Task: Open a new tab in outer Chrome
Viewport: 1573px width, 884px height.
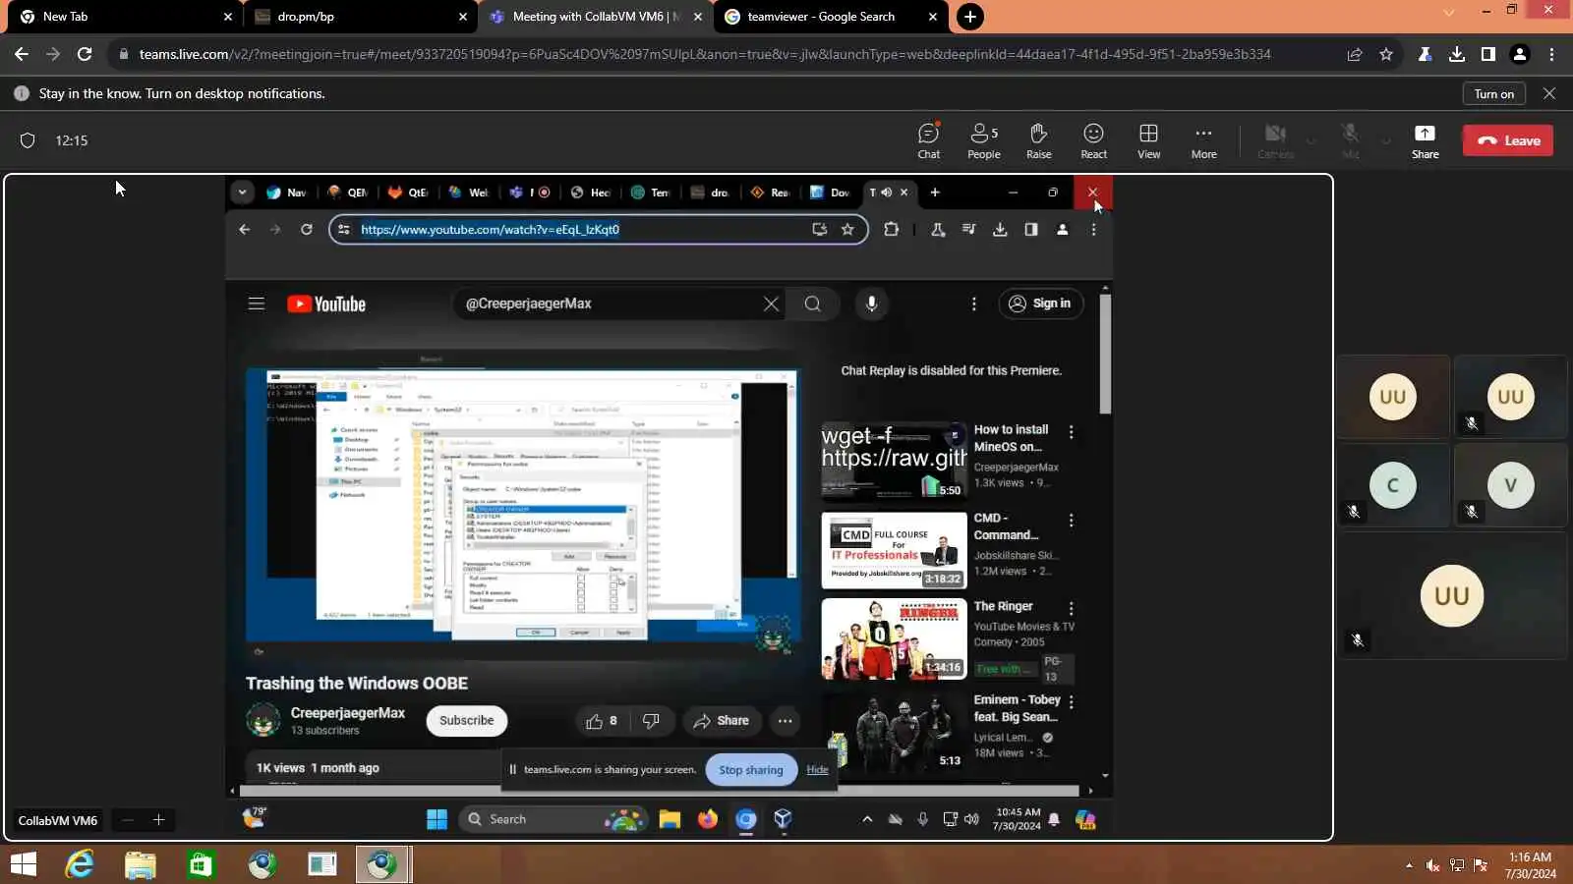Action: [x=970, y=17]
